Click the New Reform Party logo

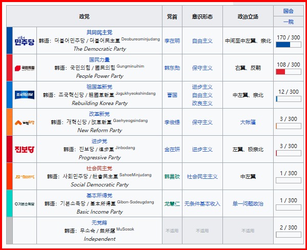click(x=25, y=122)
